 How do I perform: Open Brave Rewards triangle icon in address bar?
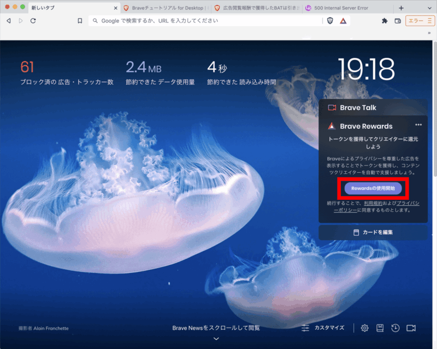(343, 21)
